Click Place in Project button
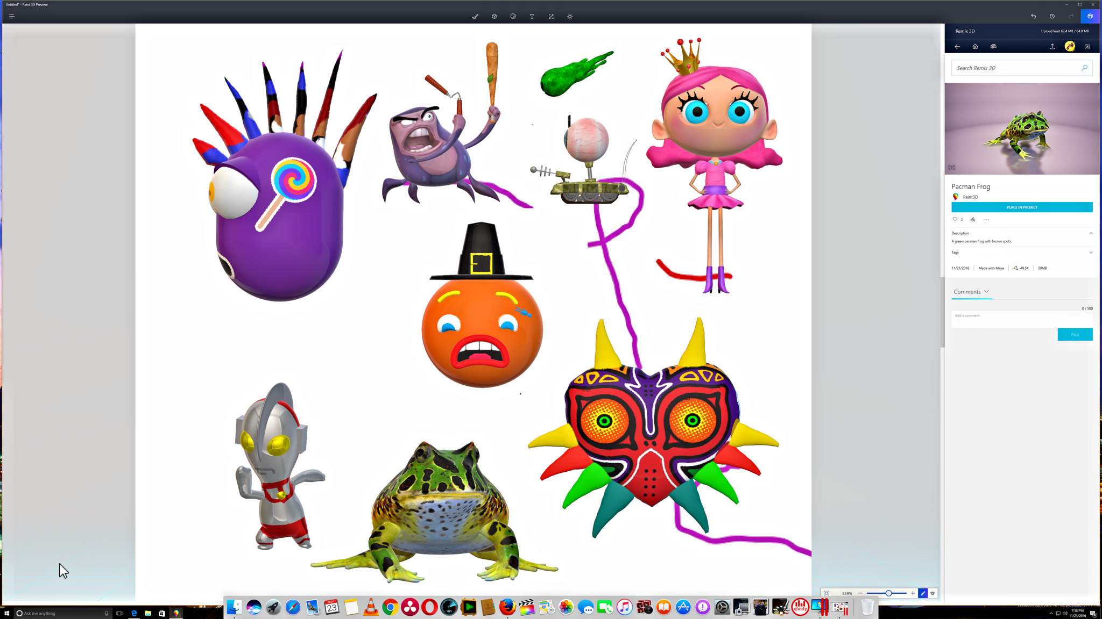The image size is (1102, 619). [1021, 207]
